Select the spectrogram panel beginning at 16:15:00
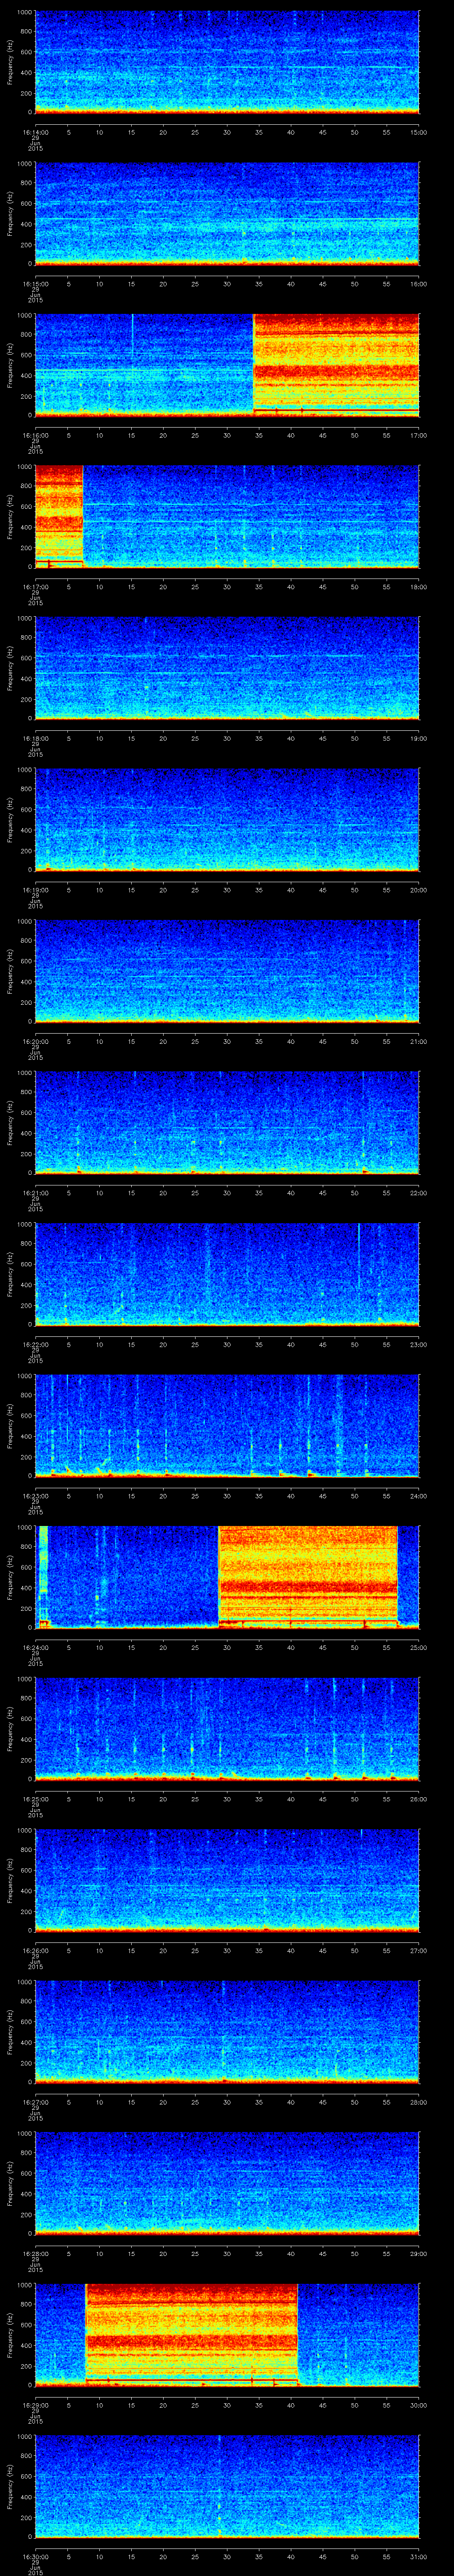454x2576 pixels. [x=227, y=213]
